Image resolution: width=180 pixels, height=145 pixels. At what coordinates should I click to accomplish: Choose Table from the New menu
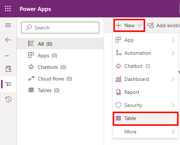(x=145, y=118)
